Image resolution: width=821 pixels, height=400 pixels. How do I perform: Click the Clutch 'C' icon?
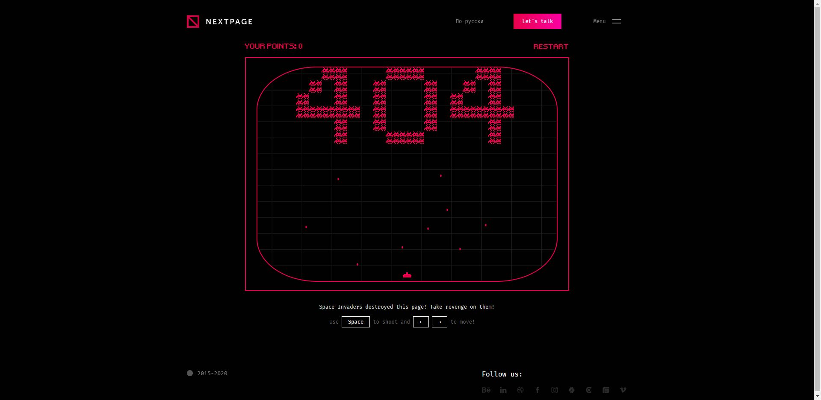[589, 390]
